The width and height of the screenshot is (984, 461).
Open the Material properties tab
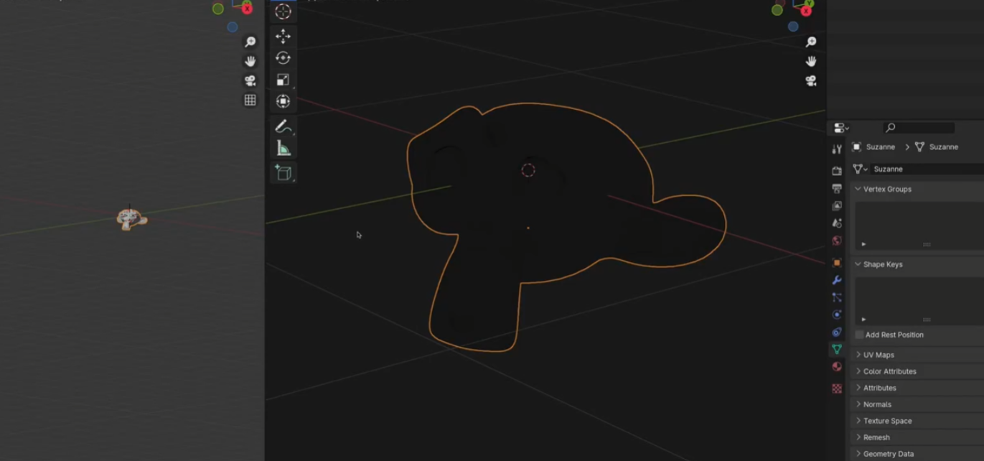836,367
